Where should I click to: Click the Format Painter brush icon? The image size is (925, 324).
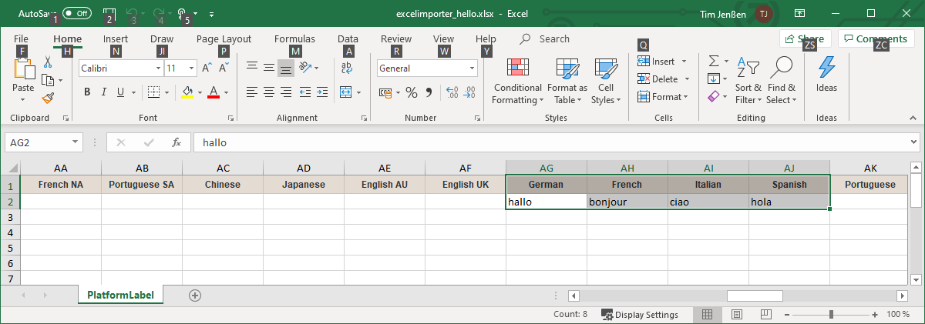tap(48, 98)
